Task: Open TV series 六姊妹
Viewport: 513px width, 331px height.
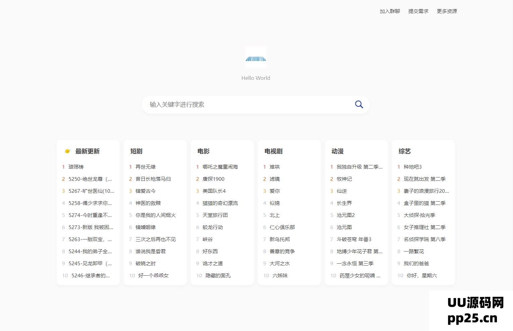Action: point(280,276)
